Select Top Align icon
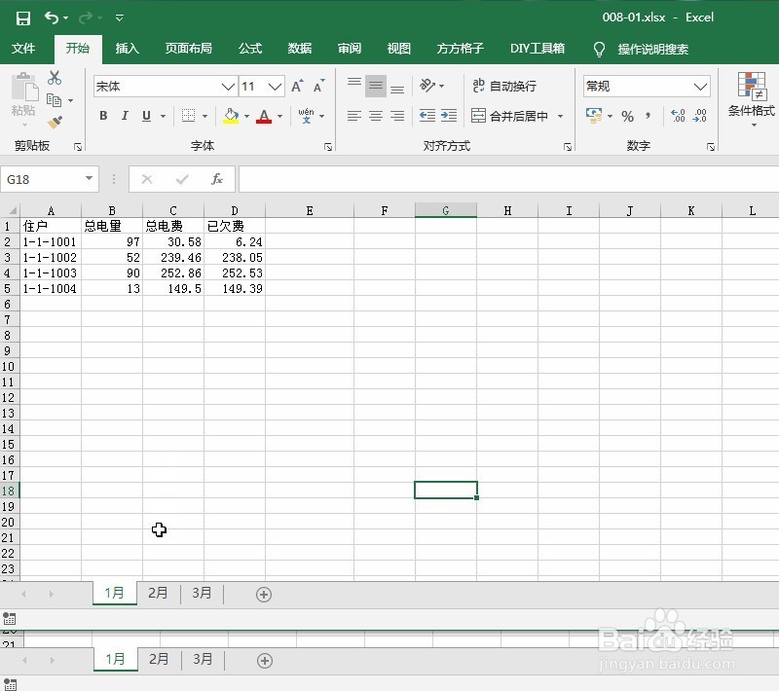 pyautogui.click(x=354, y=84)
